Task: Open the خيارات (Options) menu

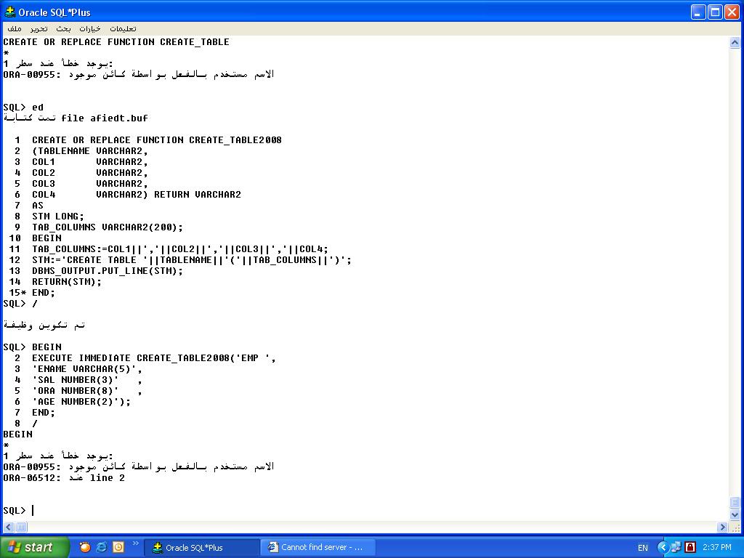Action: [x=90, y=28]
